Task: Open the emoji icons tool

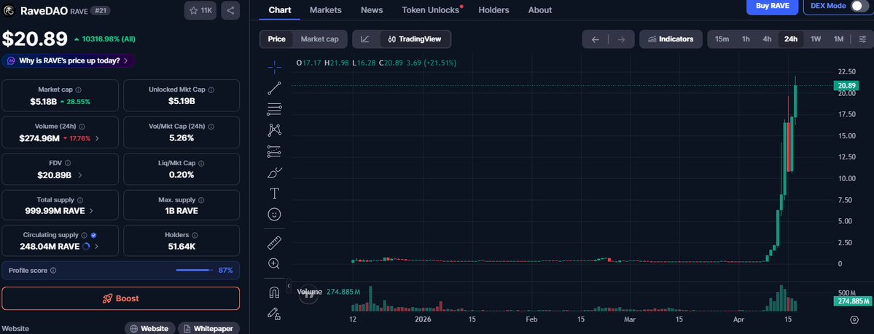Action: pos(274,215)
